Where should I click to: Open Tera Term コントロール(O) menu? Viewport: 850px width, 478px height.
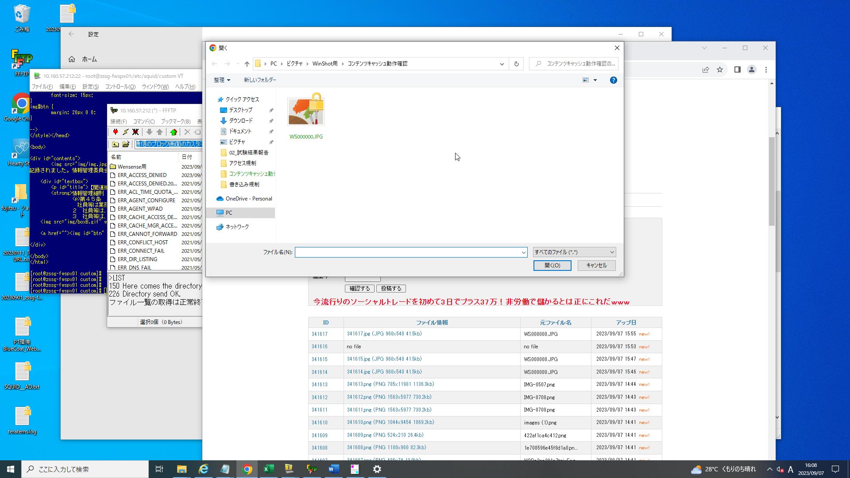[120, 87]
